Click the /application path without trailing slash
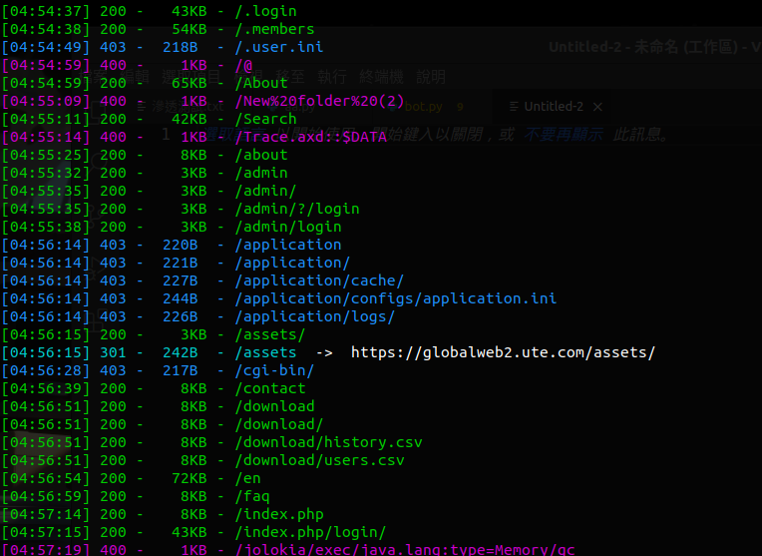Image resolution: width=762 pixels, height=556 pixels. coord(288,246)
